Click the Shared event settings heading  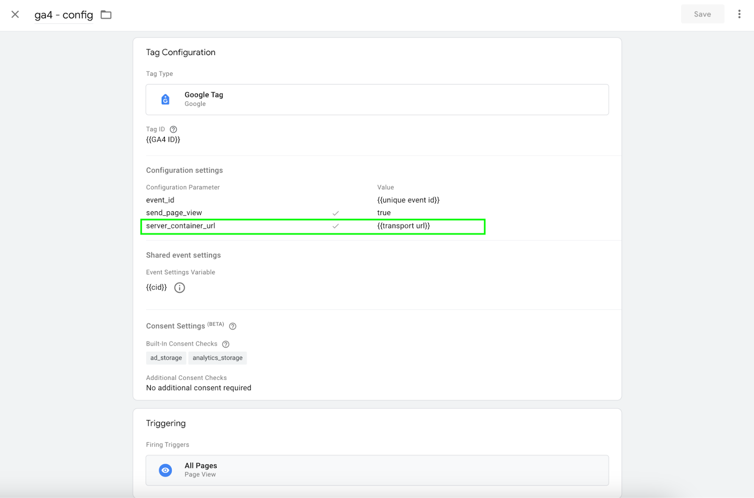pyautogui.click(x=183, y=255)
